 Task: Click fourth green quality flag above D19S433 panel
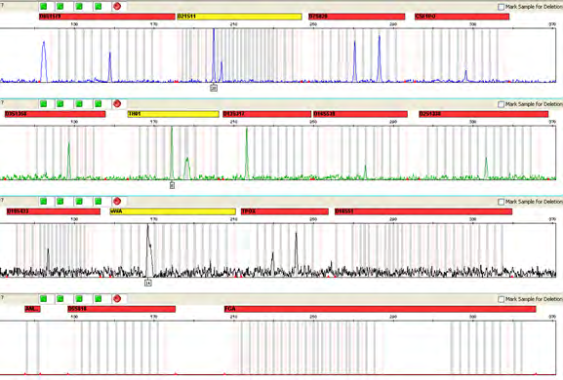98,201
